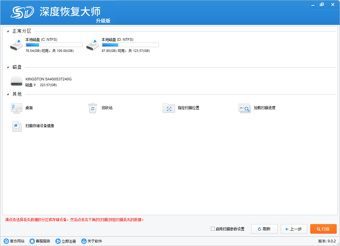This screenshot has width=340, height=246.
Task: Click the C: drive usage bar
Action: pos(54,45)
